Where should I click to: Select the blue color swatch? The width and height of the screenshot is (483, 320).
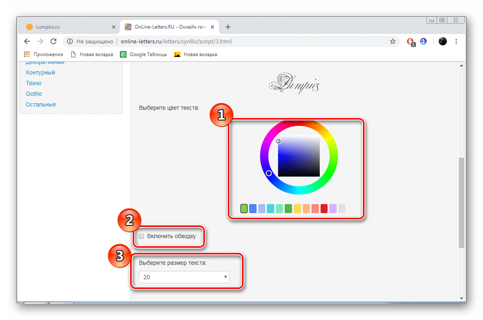click(x=253, y=209)
